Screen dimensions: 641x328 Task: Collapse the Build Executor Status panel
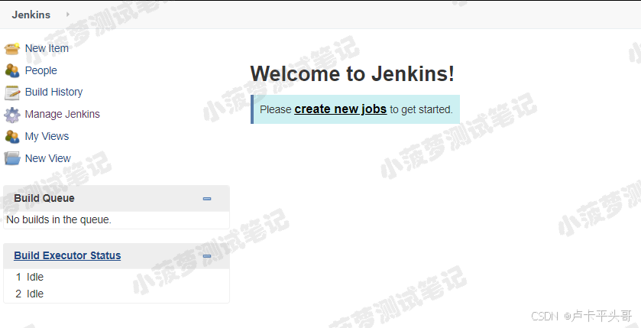click(207, 256)
